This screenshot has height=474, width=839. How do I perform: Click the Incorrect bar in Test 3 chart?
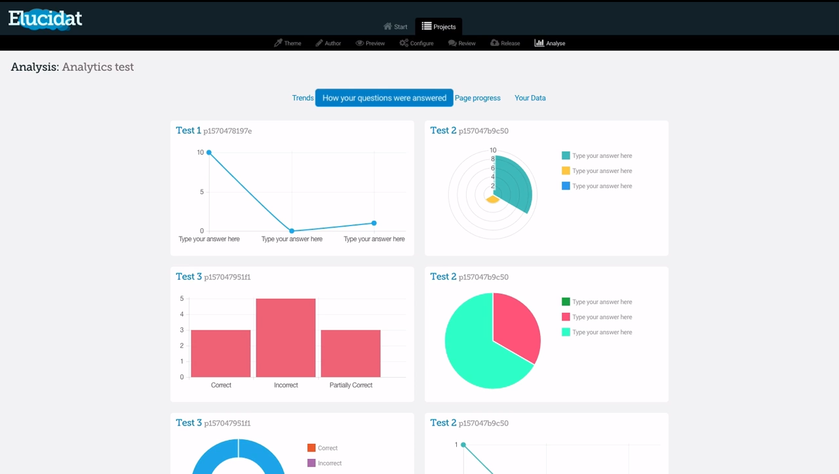[286, 338]
